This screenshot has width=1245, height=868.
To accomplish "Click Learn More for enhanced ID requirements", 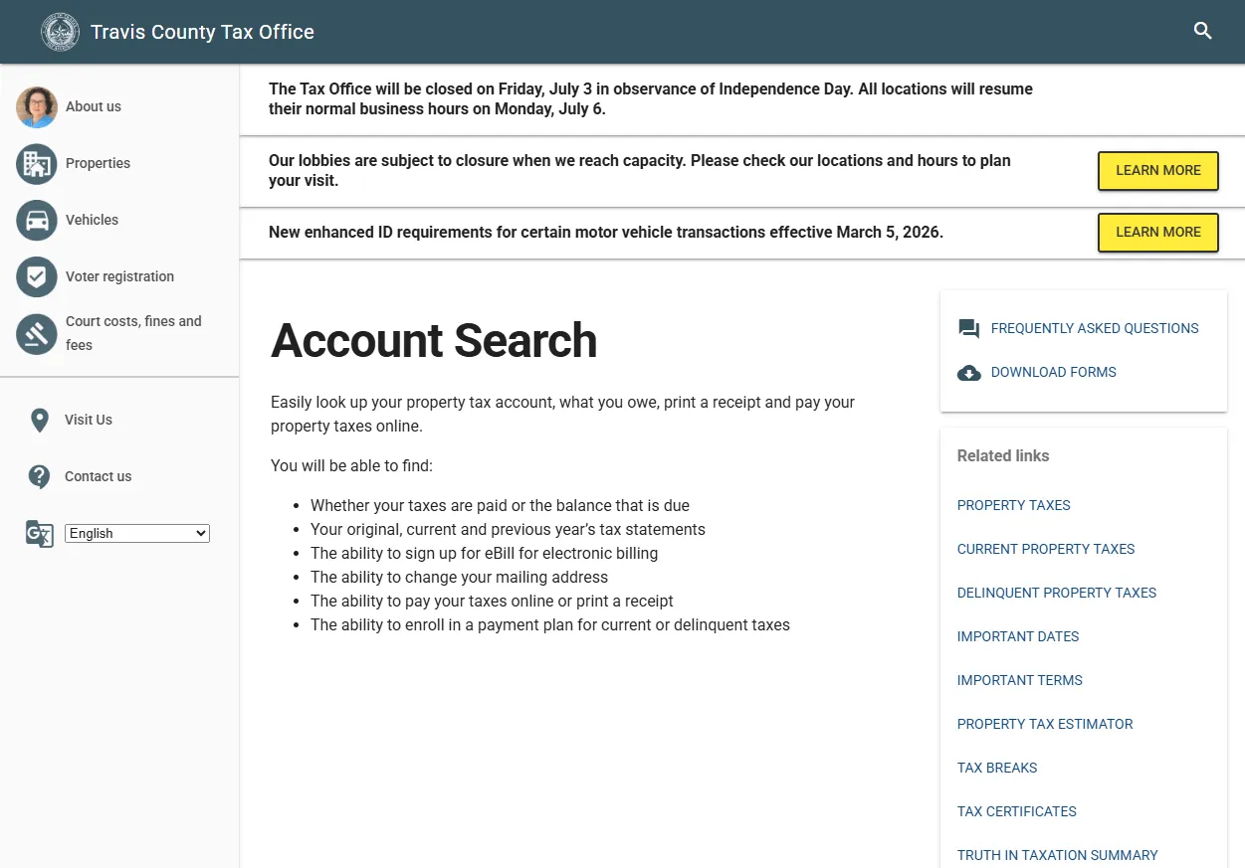I will pyautogui.click(x=1158, y=233).
